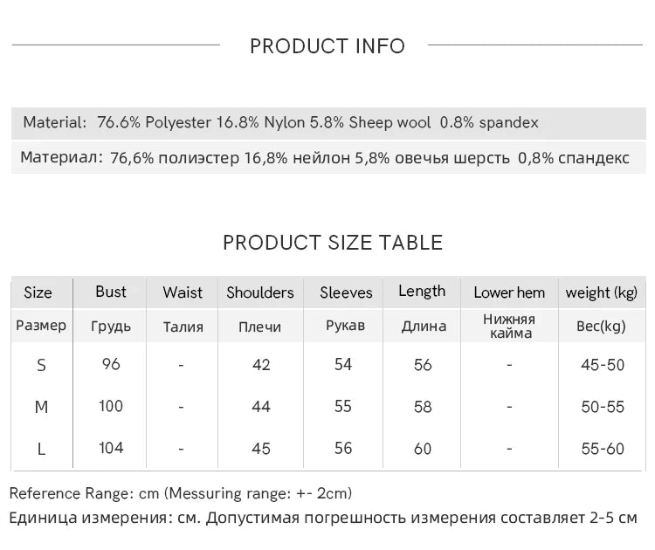Image resolution: width=655 pixels, height=550 pixels.
Task: Click the PRODUCT INFO heading
Action: pos(327,46)
